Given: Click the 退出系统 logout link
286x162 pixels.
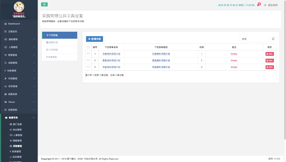Looking at the screenshot, I should click(271, 5).
